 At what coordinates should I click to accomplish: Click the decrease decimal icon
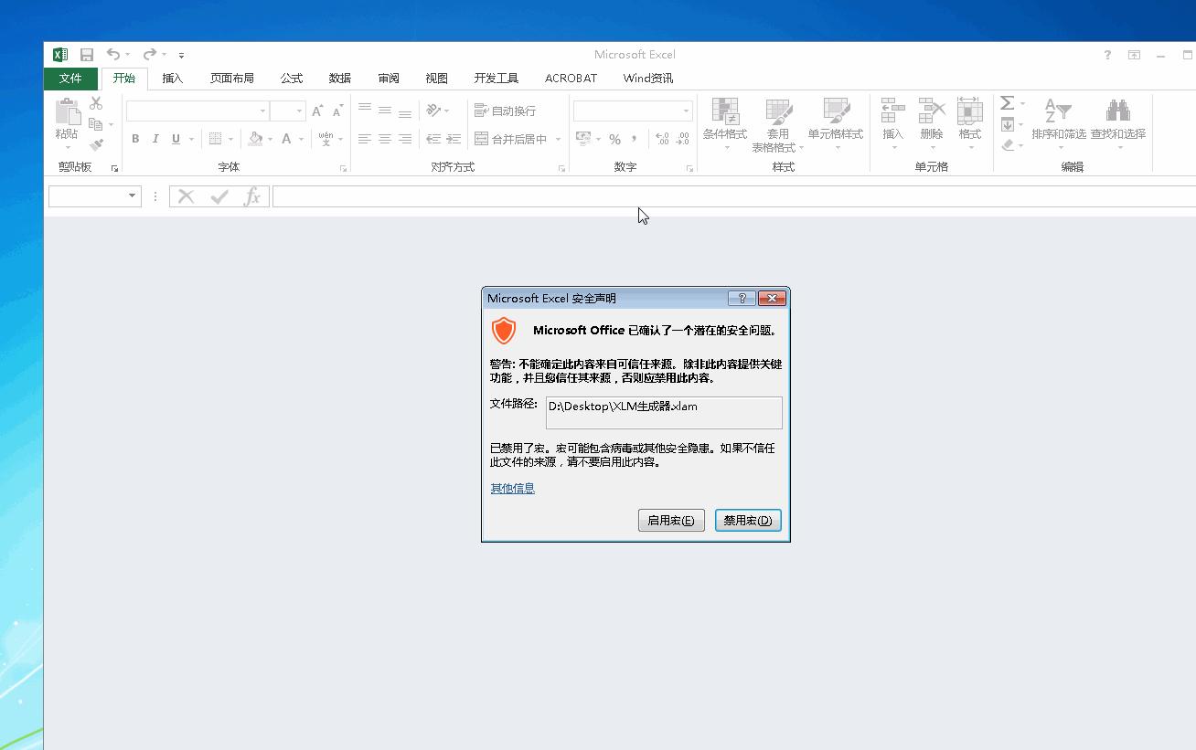point(683,139)
